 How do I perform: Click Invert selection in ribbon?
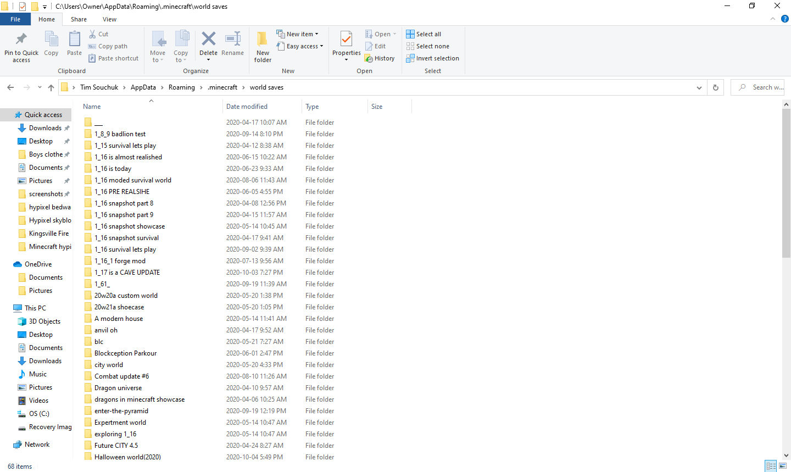(432, 58)
